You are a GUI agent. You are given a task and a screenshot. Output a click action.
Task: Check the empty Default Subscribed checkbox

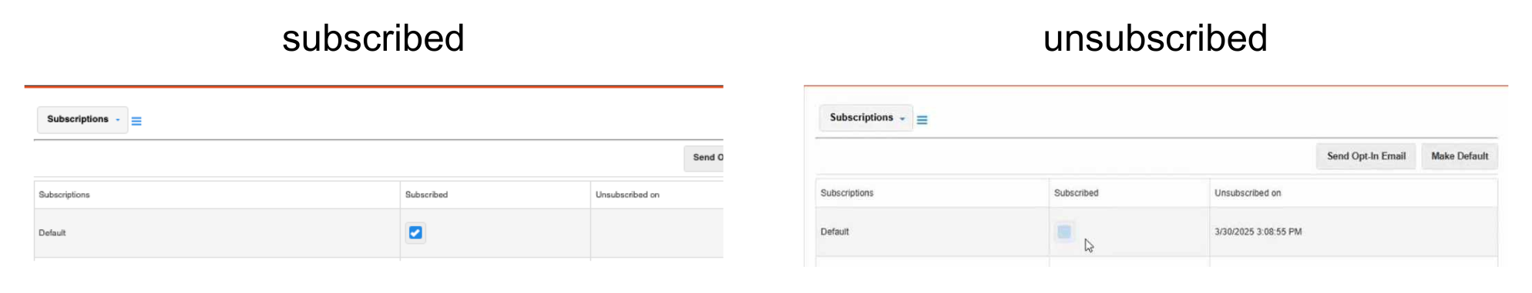[1064, 231]
